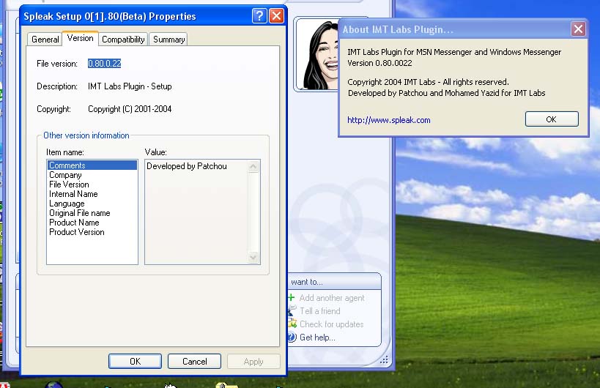Click OK in About IMT Labs Plugin
Viewport: 600px width, 388px height.
552,119
